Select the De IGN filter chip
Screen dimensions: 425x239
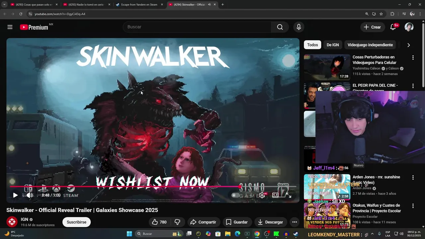pyautogui.click(x=333, y=45)
